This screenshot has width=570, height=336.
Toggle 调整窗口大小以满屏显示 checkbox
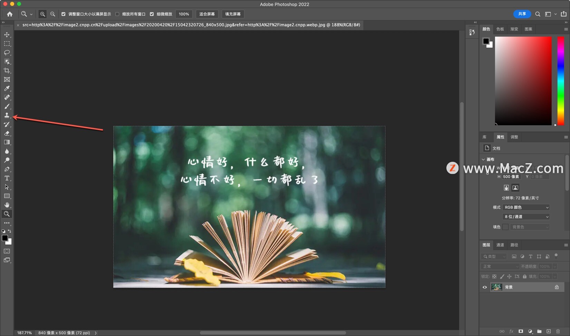tap(64, 14)
